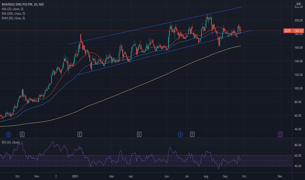This screenshot has width=305, height=180.
Task: Click the 200.00 price axis label
Action: pos(298,20)
